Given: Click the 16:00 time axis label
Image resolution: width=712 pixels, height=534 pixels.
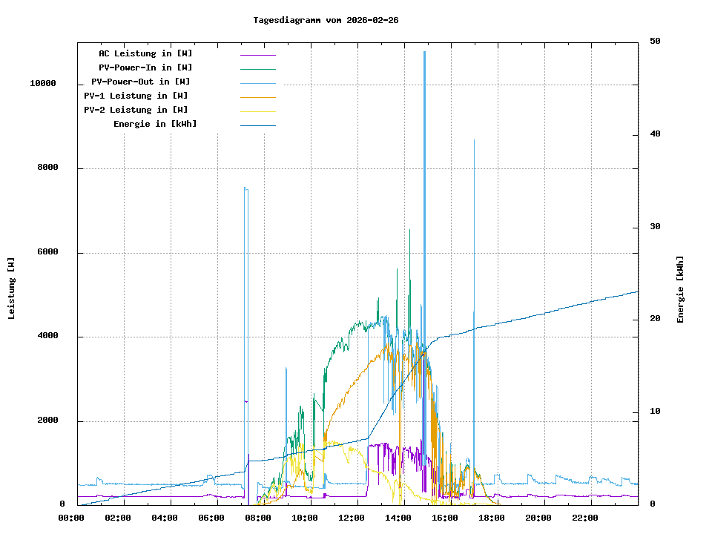Looking at the screenshot, I should [x=444, y=518].
